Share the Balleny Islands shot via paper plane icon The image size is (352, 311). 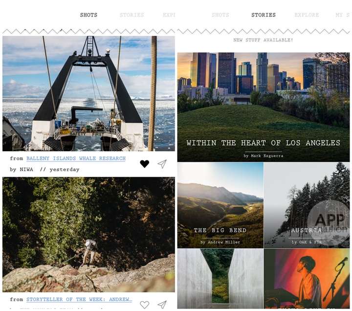(x=162, y=164)
